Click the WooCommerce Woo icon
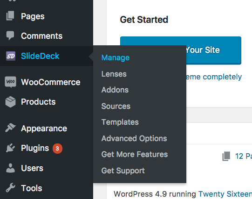Image resolution: width=252 pixels, height=199 pixels. click(10, 82)
